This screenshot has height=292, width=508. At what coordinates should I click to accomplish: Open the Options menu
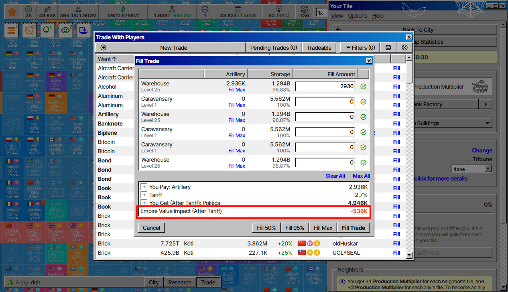[x=358, y=16]
